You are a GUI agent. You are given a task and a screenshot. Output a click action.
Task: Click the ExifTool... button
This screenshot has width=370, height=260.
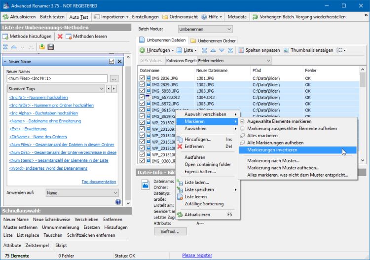pyautogui.click(x=170, y=231)
